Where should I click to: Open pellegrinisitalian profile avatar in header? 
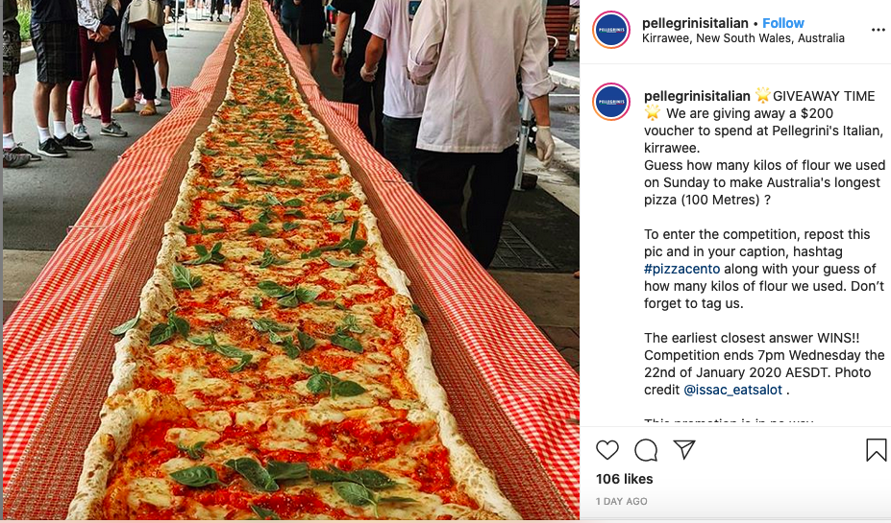[611, 30]
